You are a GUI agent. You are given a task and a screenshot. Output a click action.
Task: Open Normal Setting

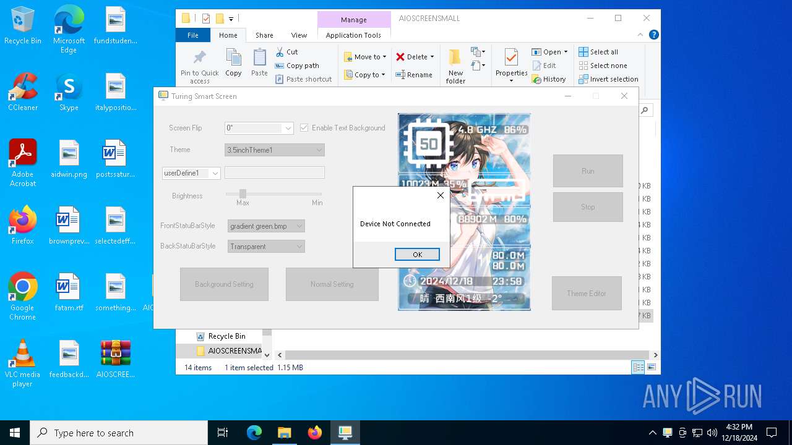click(332, 284)
